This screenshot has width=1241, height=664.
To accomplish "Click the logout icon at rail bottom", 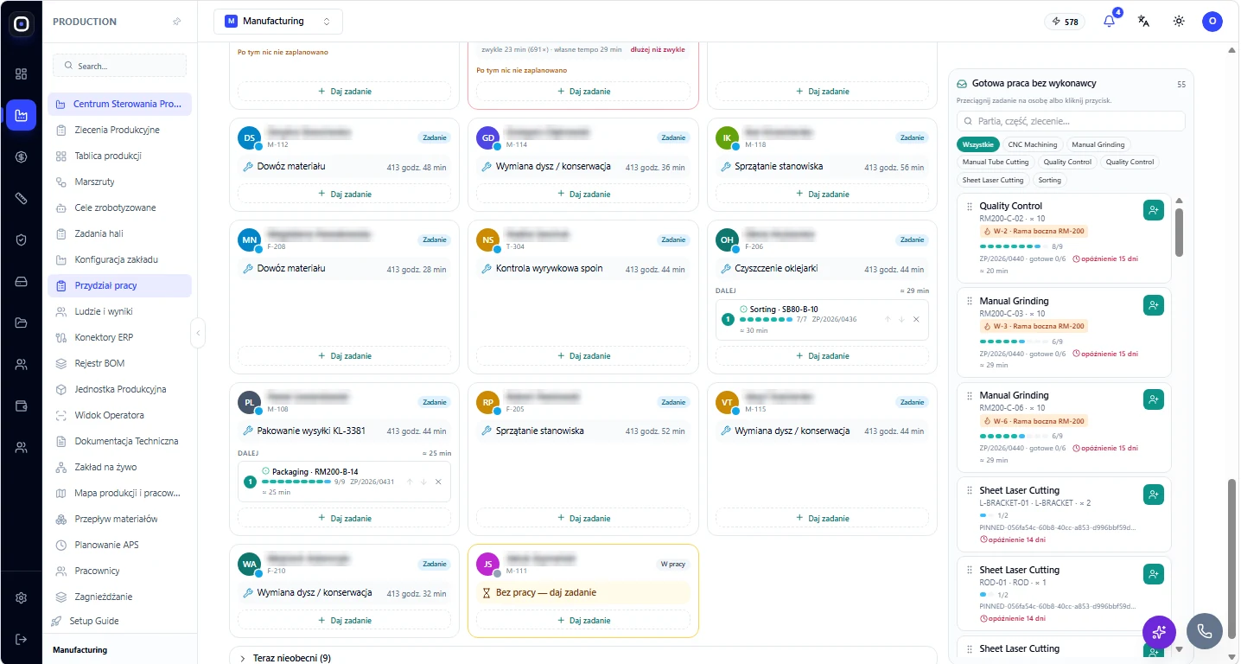I will click(22, 639).
